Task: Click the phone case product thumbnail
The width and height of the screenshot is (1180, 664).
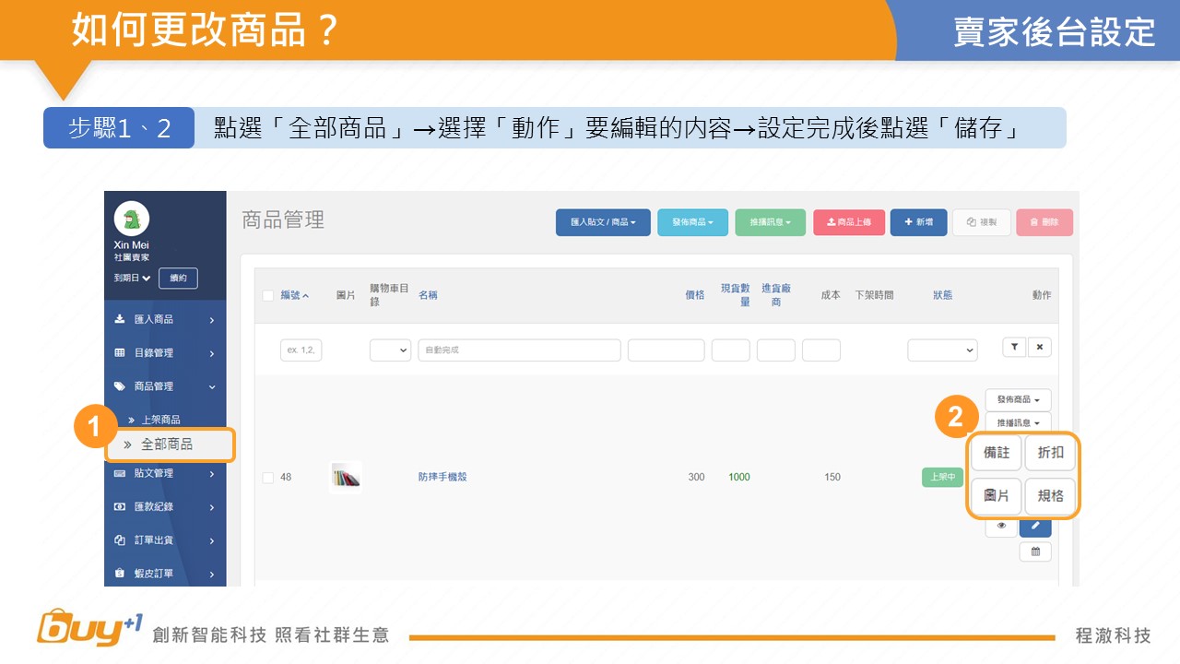Action: pos(345,478)
